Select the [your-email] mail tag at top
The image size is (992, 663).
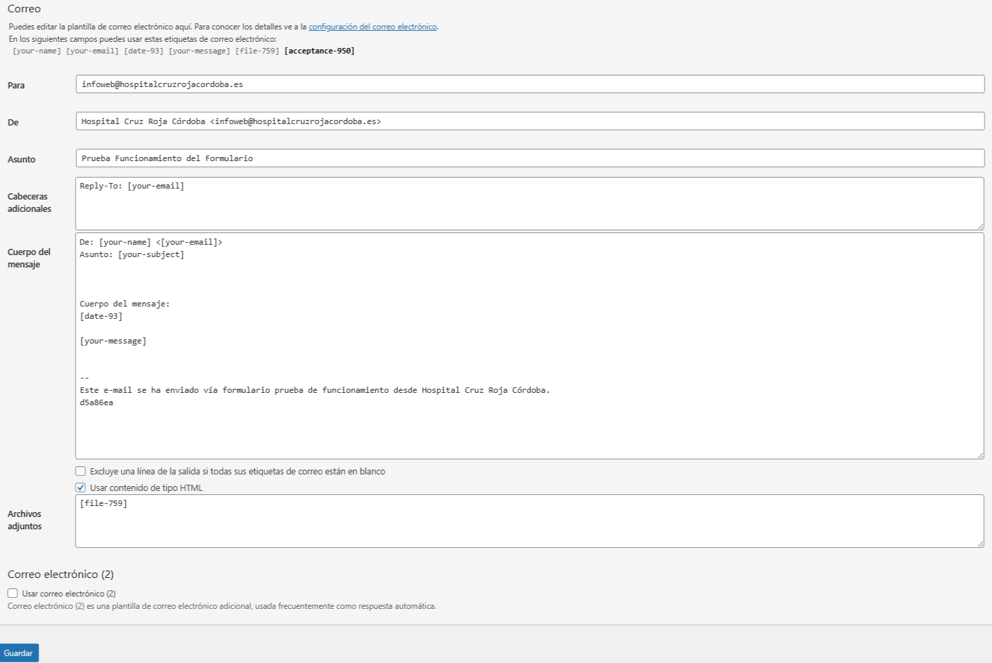tap(92, 51)
